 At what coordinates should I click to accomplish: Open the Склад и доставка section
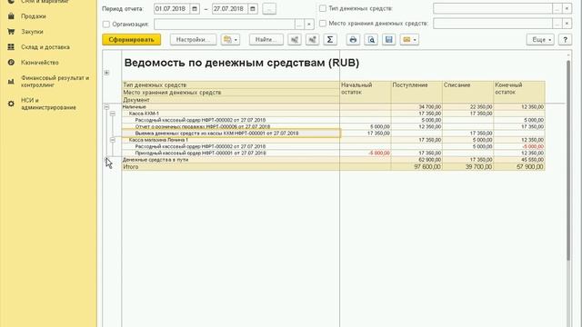45,47
